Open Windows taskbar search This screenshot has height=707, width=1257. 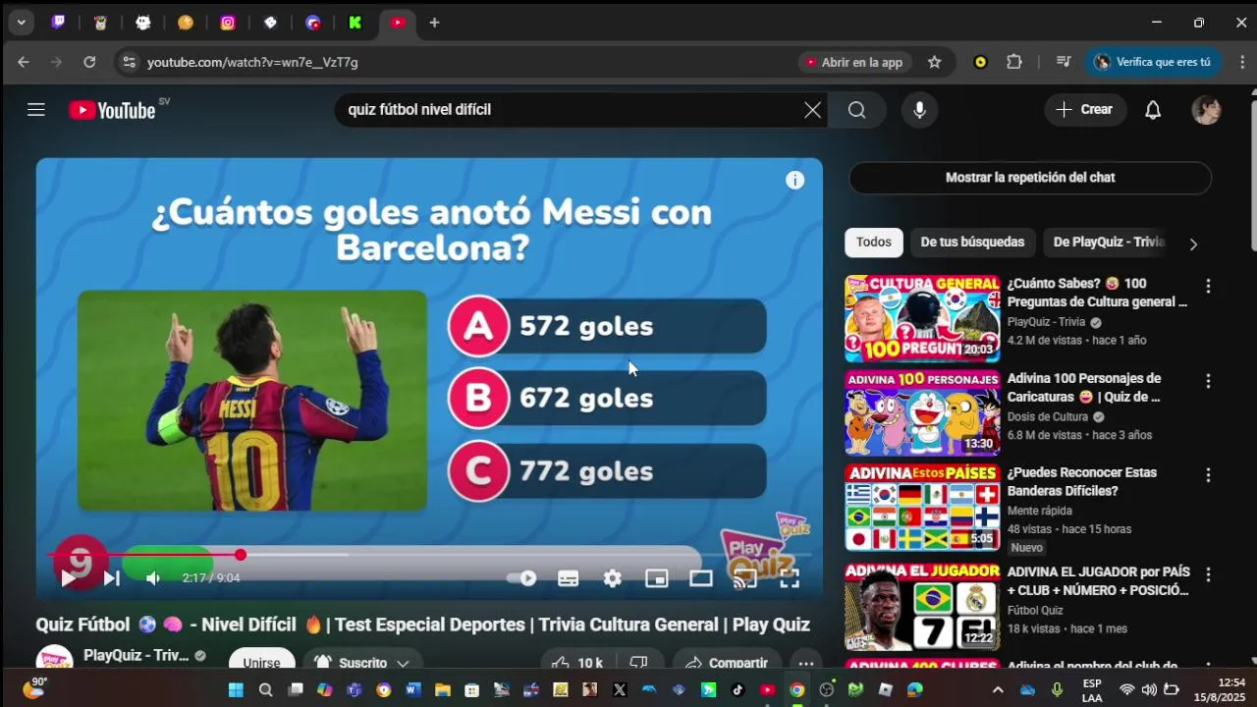tap(265, 690)
